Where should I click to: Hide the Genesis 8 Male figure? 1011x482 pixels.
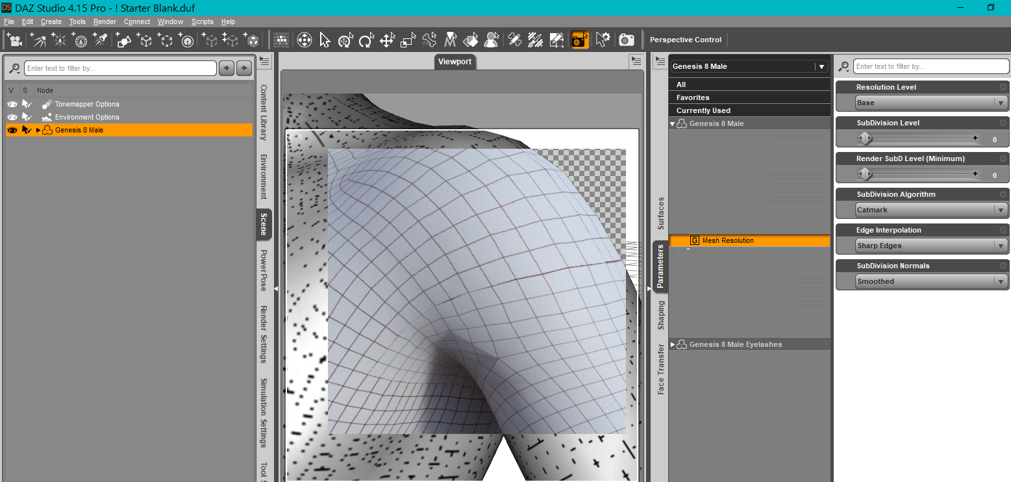click(x=12, y=130)
